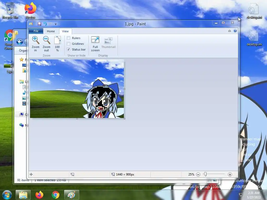This screenshot has height=200, width=267.
Task: Click Videos film item in Explorer navigation pane
Action: point(24,103)
